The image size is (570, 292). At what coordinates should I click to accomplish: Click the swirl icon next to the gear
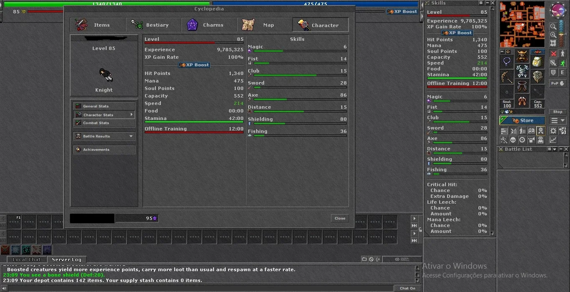point(562,131)
